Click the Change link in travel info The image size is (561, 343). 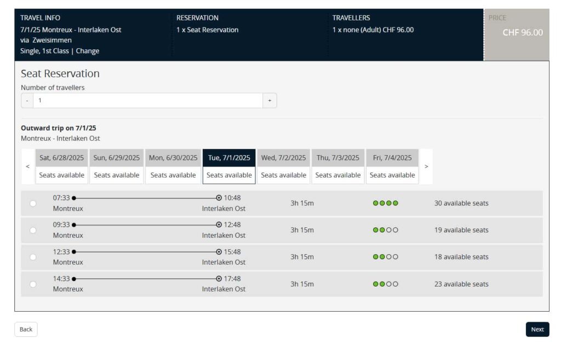pos(88,51)
